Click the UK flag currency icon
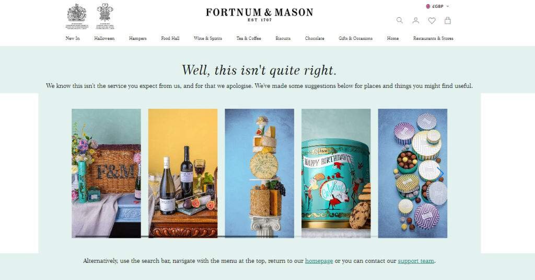This screenshot has height=280, width=535. (x=428, y=6)
